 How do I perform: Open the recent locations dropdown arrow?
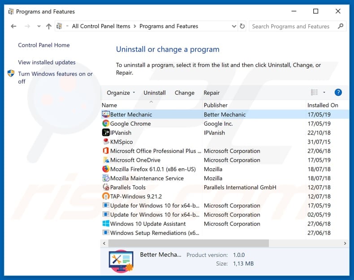(39, 26)
